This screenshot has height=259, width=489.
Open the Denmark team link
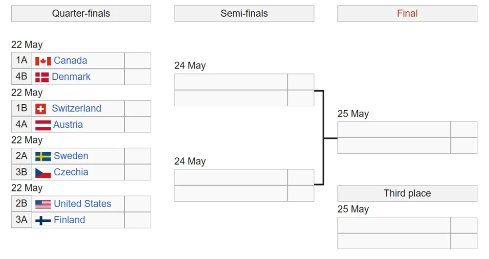tap(71, 77)
